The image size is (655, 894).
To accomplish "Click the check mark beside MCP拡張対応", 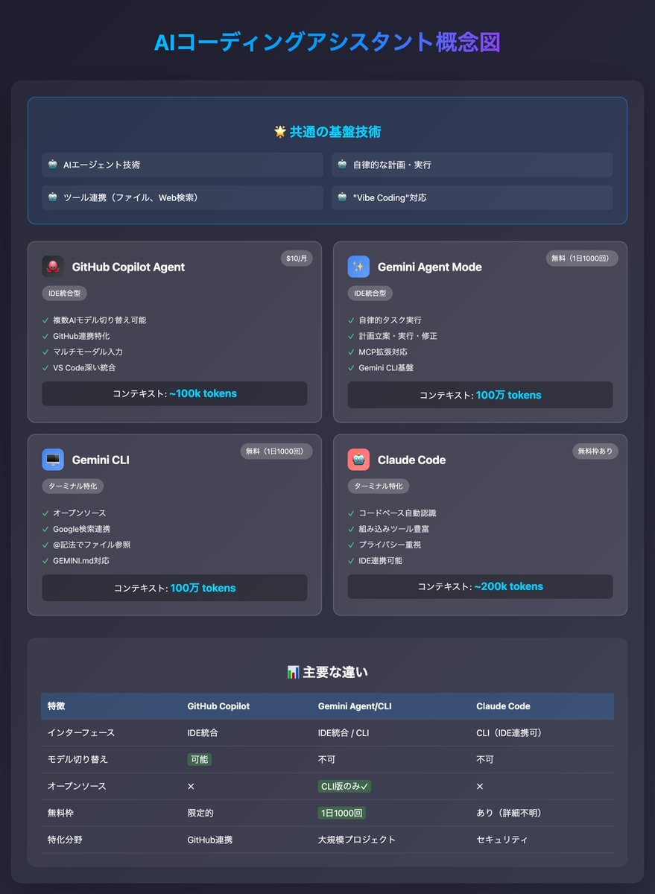I will 352,352.
